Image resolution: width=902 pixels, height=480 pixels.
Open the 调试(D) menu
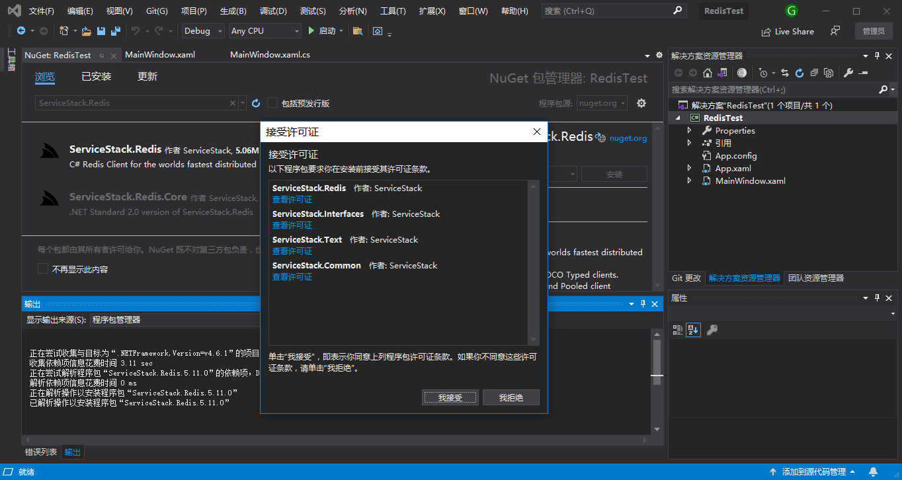(x=273, y=11)
